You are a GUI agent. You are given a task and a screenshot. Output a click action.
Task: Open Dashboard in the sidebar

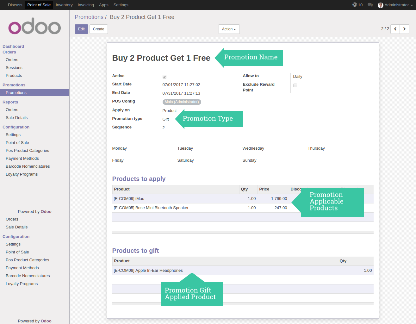coord(13,47)
